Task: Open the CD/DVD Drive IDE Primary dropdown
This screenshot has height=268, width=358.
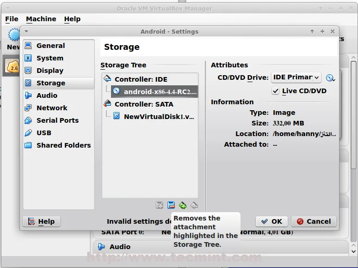Action: (x=296, y=77)
